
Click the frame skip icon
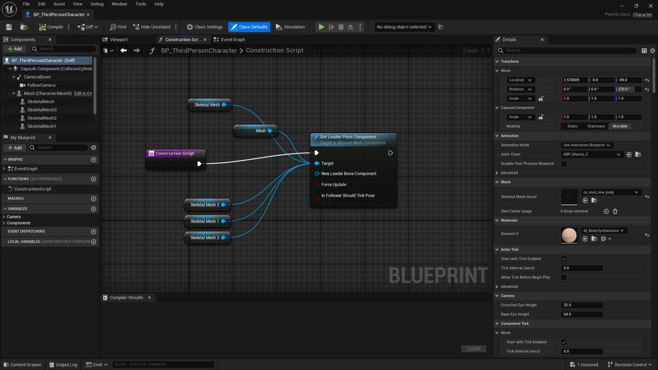[331, 27]
